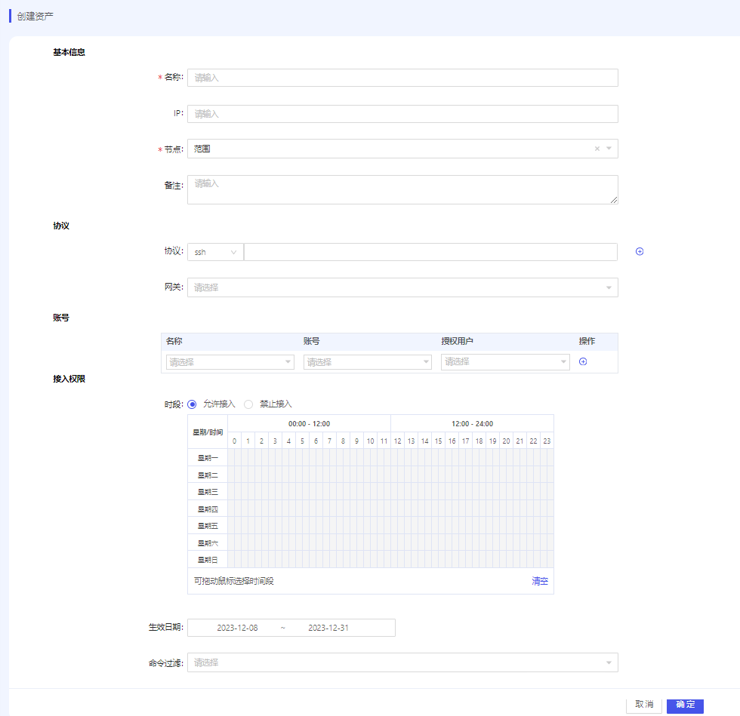Open the start date 2023-12-08 picker

[x=237, y=628]
